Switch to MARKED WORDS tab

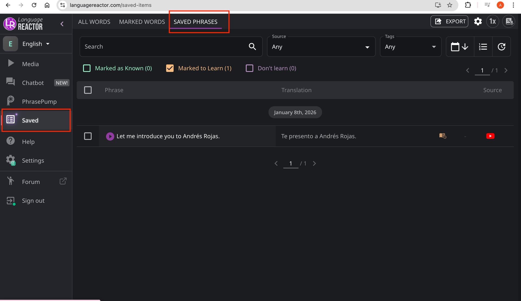(x=142, y=22)
